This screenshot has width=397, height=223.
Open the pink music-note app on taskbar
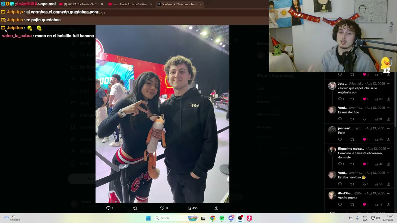249,218
